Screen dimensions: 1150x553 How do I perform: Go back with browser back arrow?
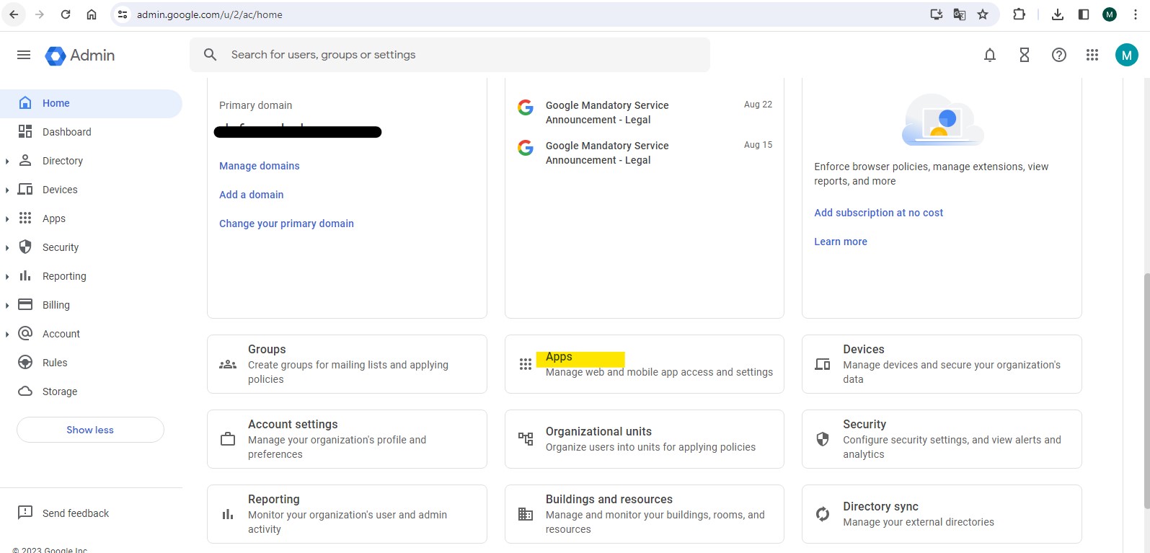point(14,14)
